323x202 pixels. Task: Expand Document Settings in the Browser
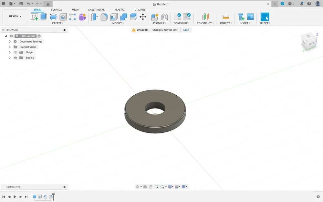pos(9,41)
